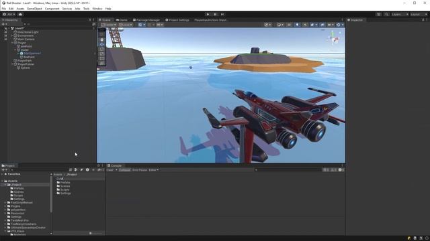Viewport: 430px width, 241px height.
Task: Open the Unity Cloud icon
Action: pos(20,14)
